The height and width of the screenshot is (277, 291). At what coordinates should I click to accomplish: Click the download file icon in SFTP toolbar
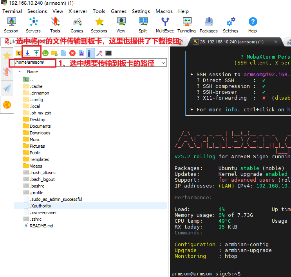pos(27,53)
